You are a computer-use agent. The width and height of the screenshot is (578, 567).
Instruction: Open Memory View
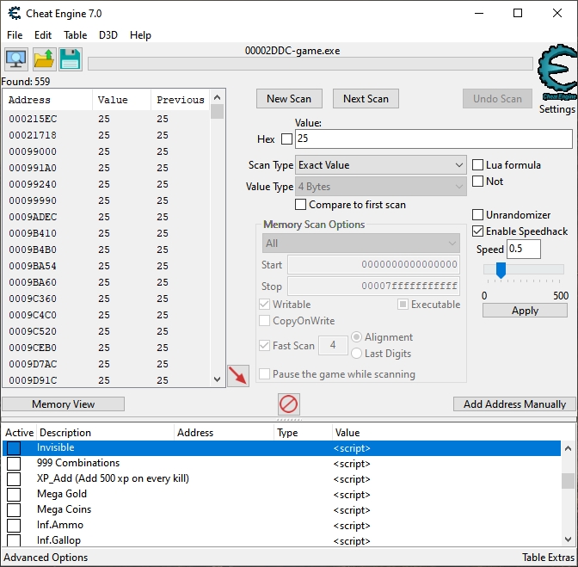pos(64,404)
